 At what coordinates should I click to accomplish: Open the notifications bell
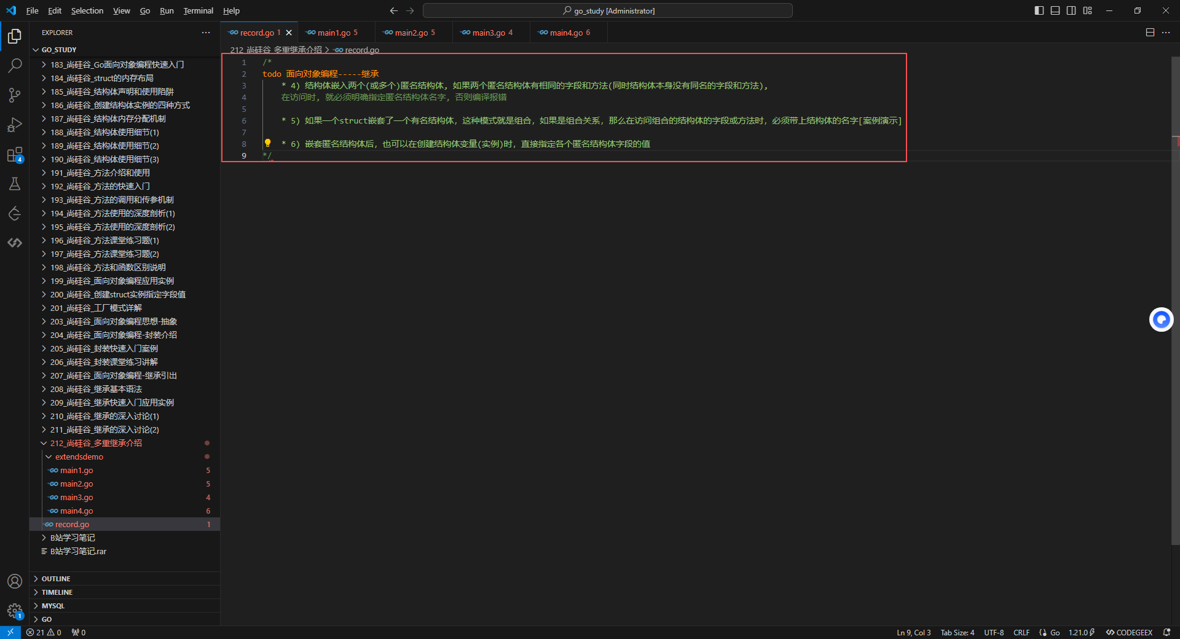coord(1166,632)
